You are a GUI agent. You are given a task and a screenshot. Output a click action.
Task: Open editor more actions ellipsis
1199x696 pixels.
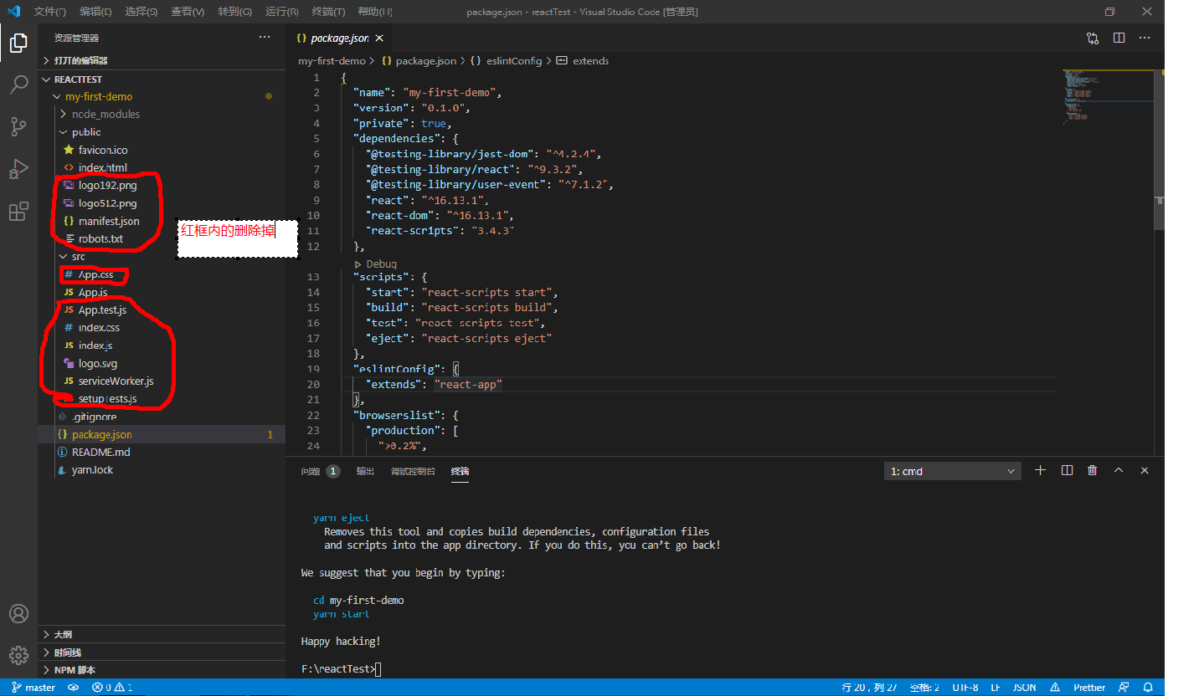pyautogui.click(x=1145, y=38)
